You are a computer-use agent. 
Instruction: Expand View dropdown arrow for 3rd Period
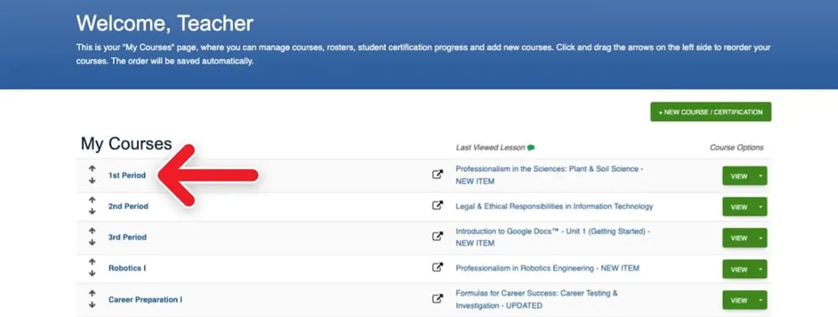click(x=761, y=238)
